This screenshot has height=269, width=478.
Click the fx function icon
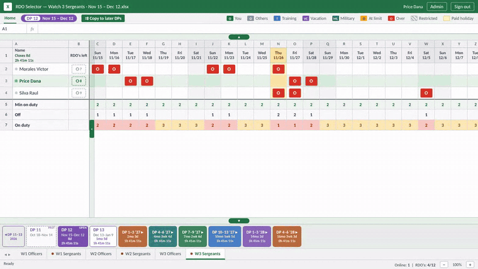click(x=32, y=29)
